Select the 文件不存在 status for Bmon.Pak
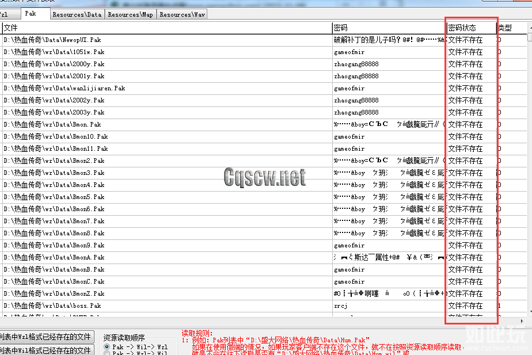Viewport: 532px width, 355px height. [x=465, y=125]
